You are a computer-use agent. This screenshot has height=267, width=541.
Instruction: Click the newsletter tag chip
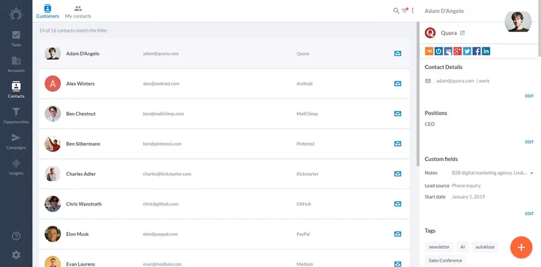(x=439, y=247)
